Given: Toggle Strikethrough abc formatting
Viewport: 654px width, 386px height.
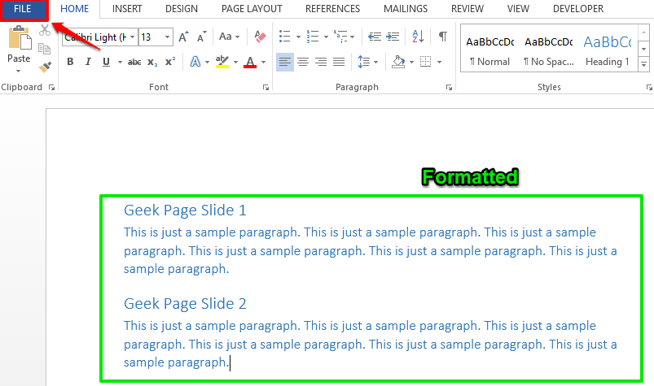Looking at the screenshot, I should pos(134,63).
